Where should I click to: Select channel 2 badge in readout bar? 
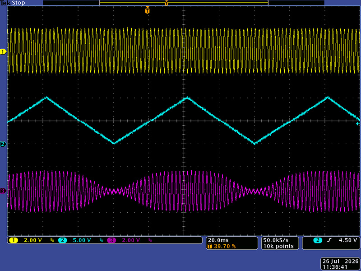[62, 240]
